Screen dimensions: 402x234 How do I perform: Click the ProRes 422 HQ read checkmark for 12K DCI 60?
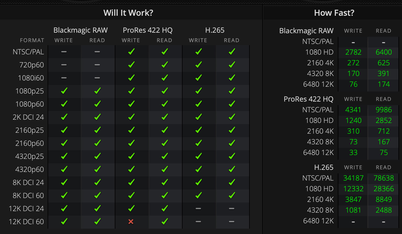165,222
